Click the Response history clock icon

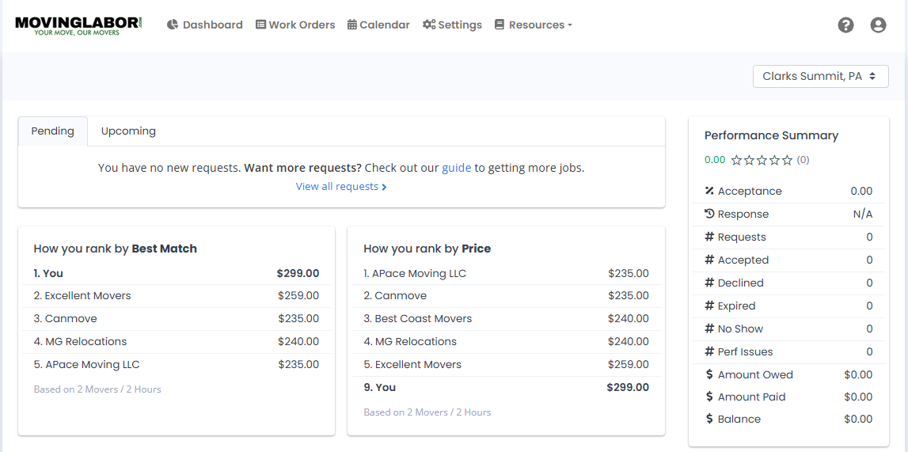coord(709,215)
